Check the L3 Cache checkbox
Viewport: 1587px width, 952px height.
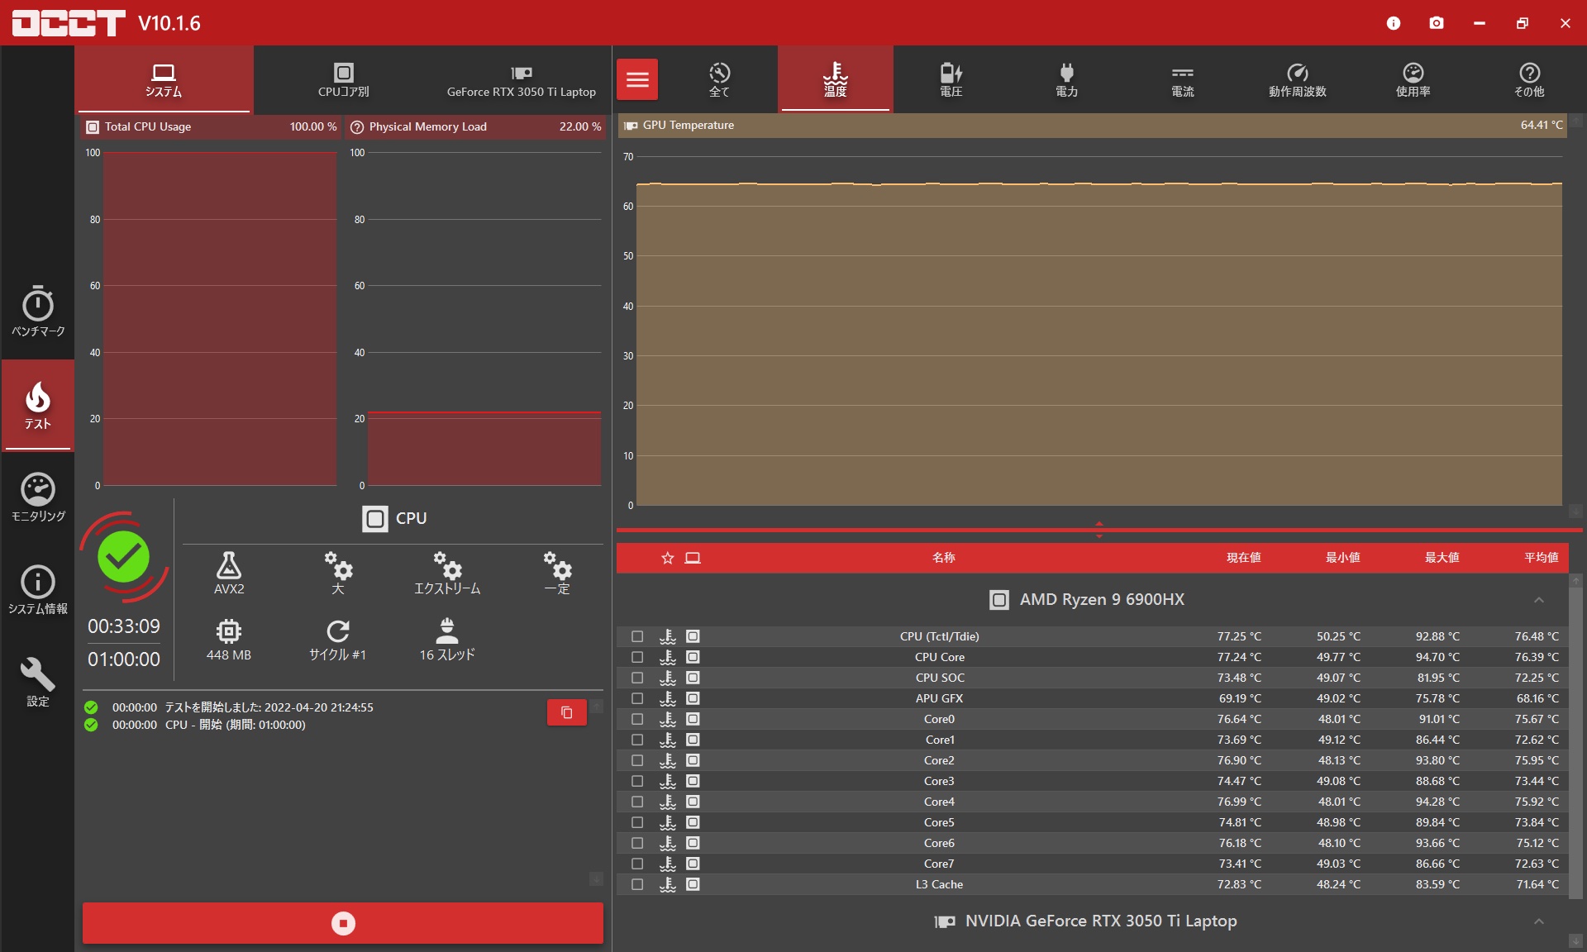(637, 884)
